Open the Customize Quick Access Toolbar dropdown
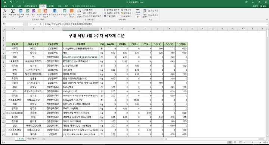The height and width of the screenshot is (145, 269). point(23,2)
